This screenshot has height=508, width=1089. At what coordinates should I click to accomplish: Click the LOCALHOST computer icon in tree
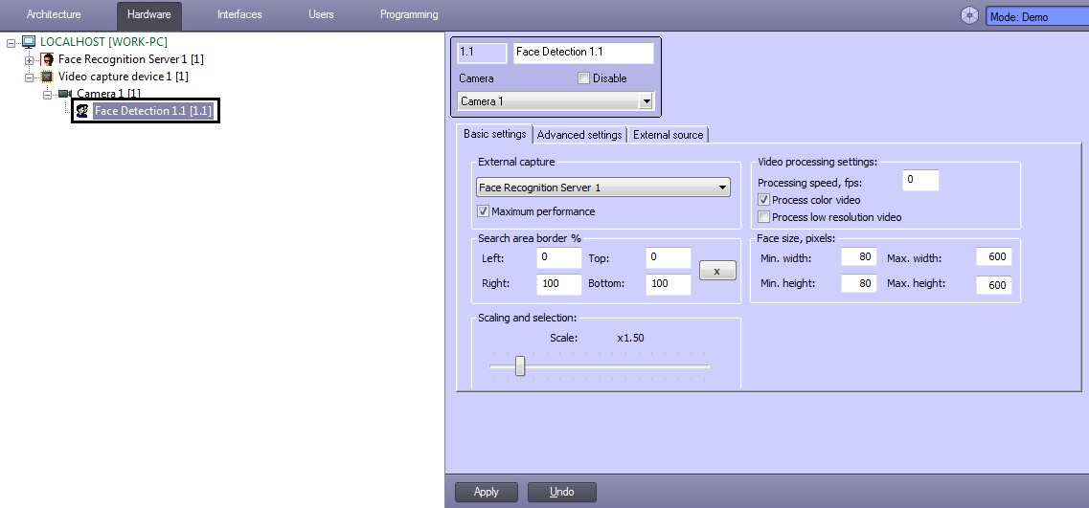pos(29,42)
